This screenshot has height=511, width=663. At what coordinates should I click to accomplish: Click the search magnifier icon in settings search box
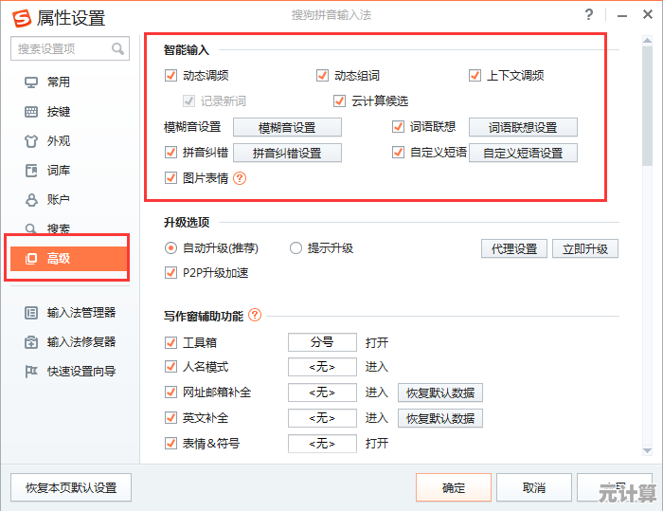coord(118,48)
